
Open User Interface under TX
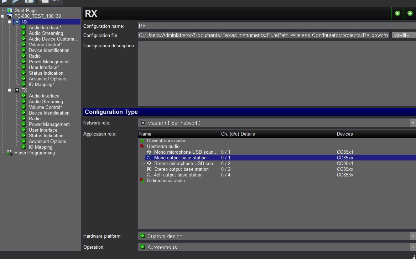pos(43,130)
